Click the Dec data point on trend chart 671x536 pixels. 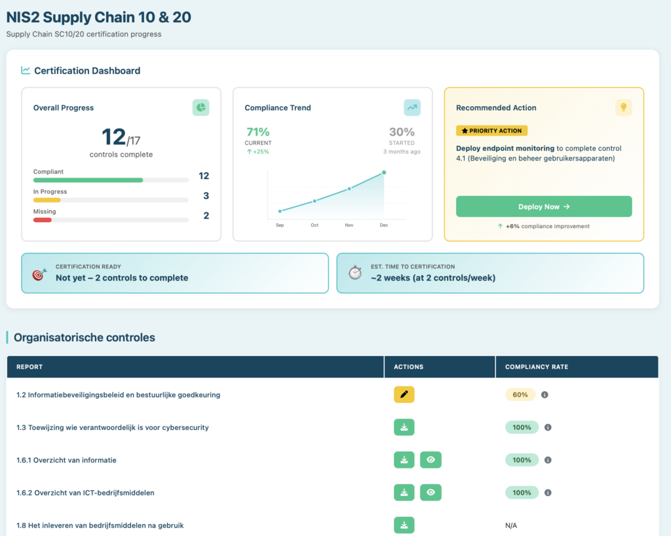point(384,172)
